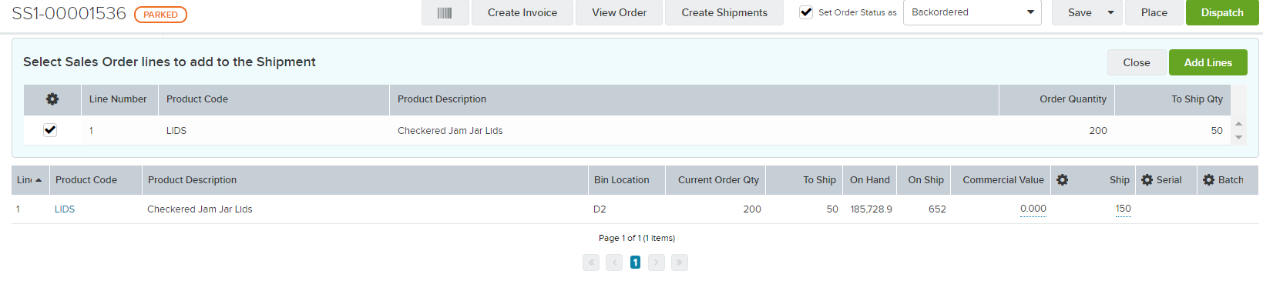Image resolution: width=1263 pixels, height=281 pixels.
Task: Click the barcode scanner icon button
Action: [x=445, y=12]
